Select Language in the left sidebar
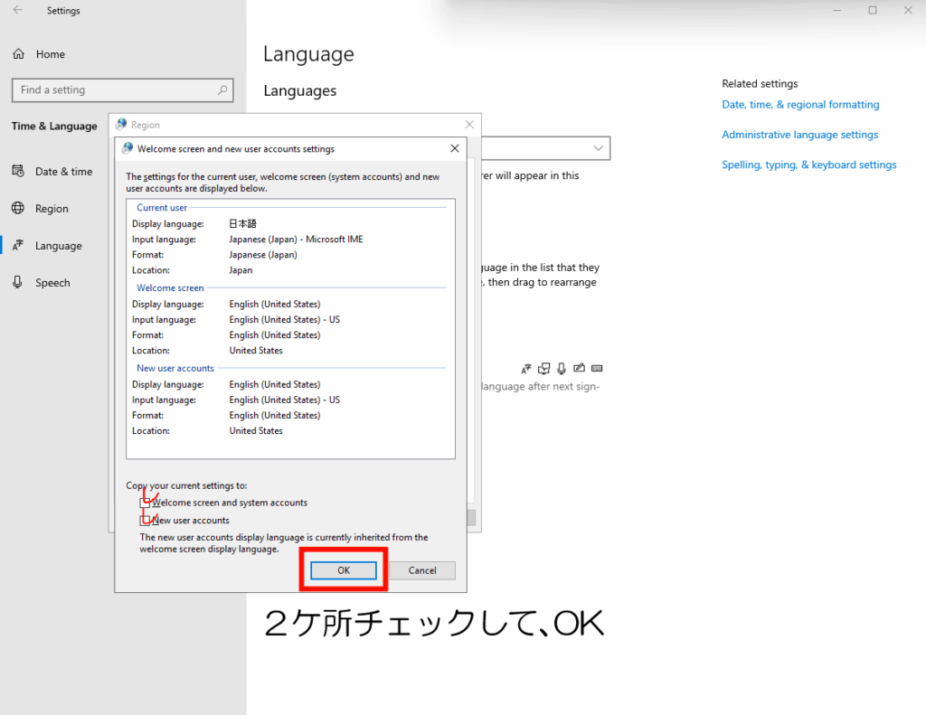The height and width of the screenshot is (715, 926). (x=58, y=246)
